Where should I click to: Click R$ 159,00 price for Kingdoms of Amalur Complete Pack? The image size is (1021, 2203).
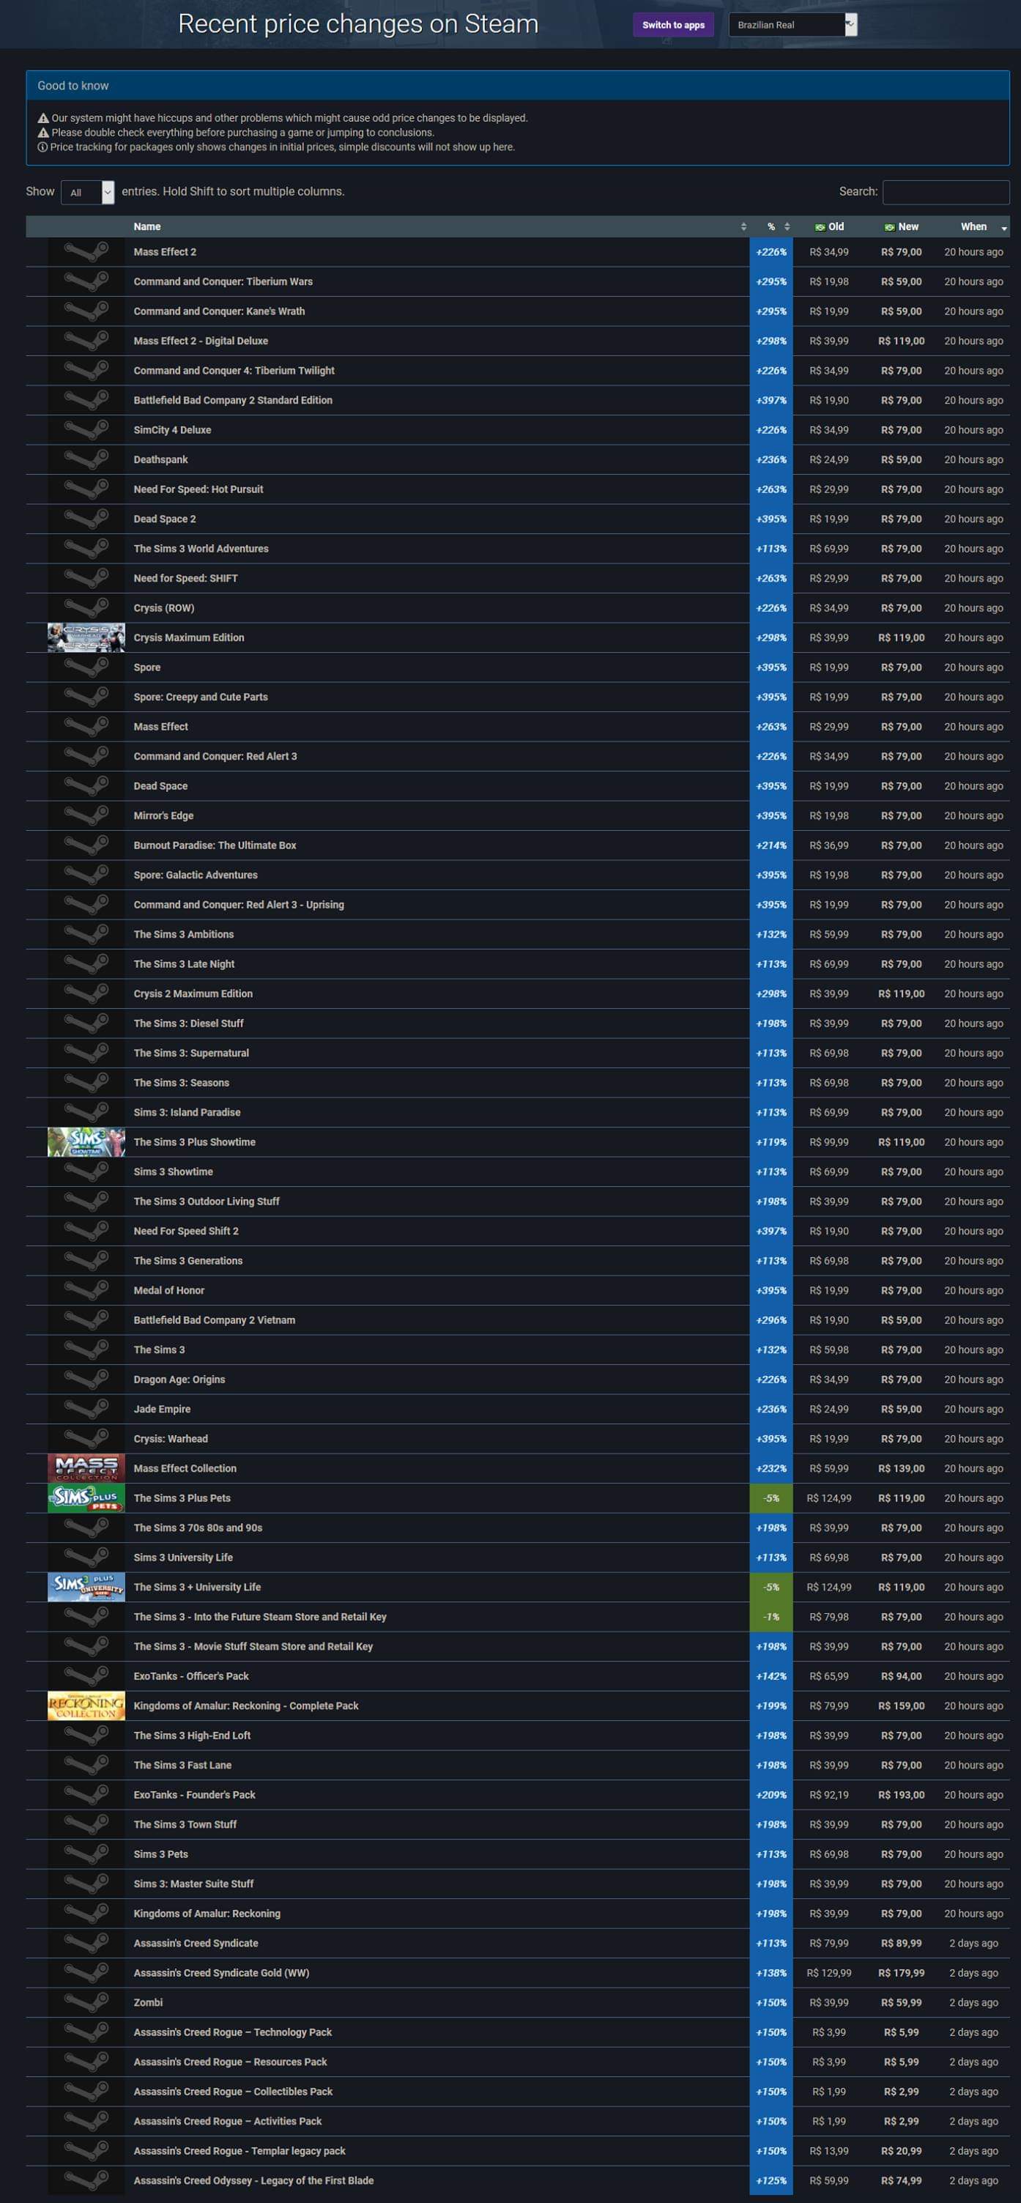pos(902,1706)
